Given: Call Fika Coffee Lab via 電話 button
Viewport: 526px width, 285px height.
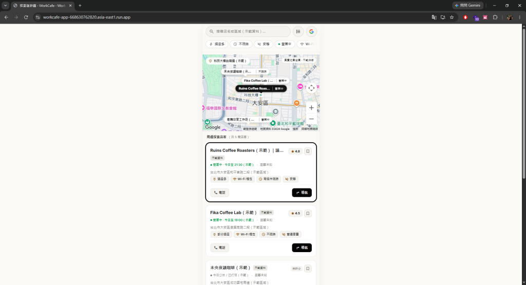Looking at the screenshot, I should 220,248.
